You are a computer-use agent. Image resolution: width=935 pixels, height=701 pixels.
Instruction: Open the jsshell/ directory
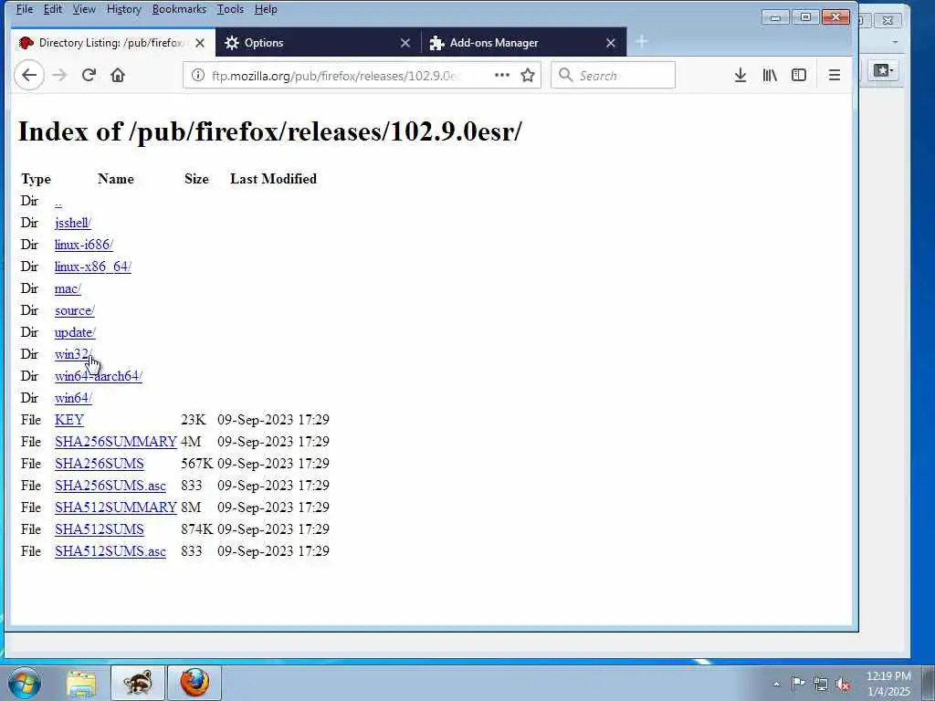click(73, 223)
